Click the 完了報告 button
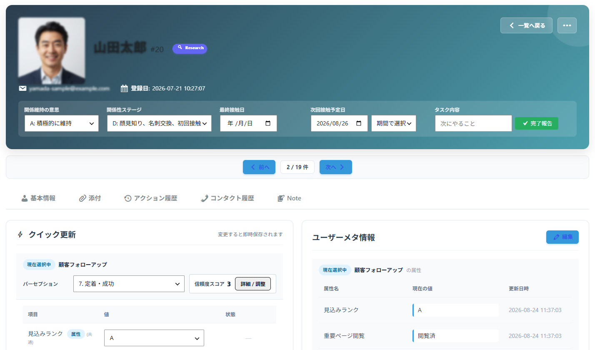This screenshot has height=350, width=595. 537,123
